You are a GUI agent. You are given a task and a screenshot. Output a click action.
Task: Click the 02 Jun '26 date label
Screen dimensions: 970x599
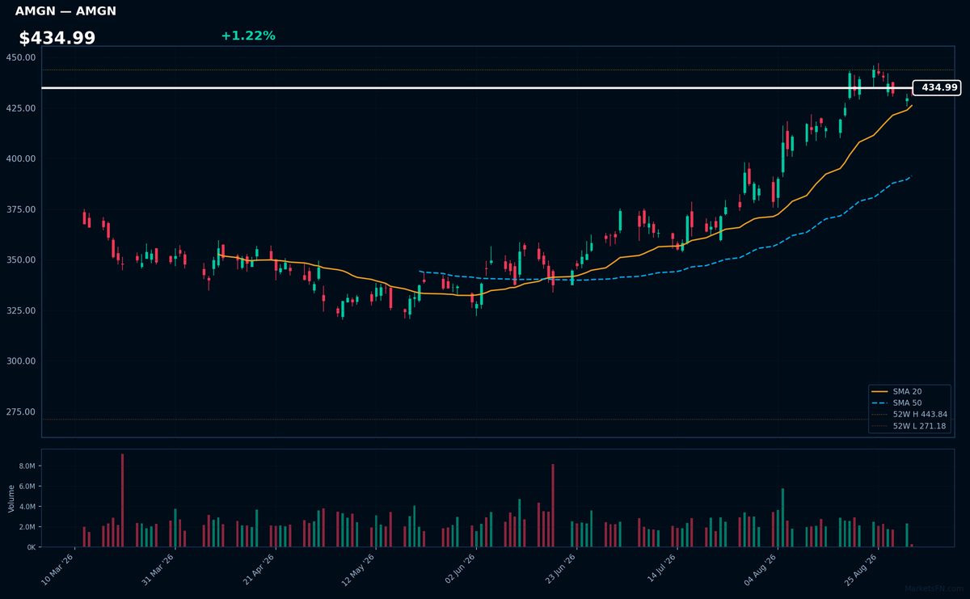460,568
